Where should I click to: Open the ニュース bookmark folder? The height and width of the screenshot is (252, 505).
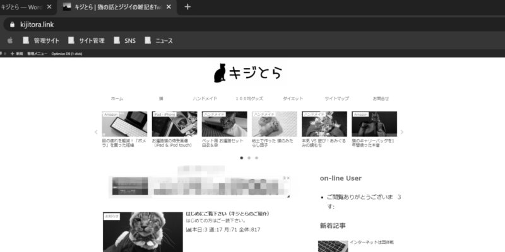pos(159,40)
